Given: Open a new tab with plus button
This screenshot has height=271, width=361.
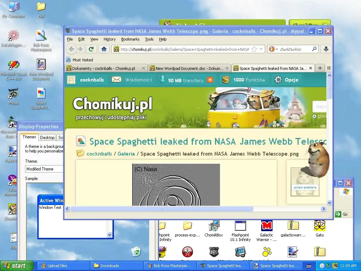Looking at the screenshot, I should [x=320, y=68].
